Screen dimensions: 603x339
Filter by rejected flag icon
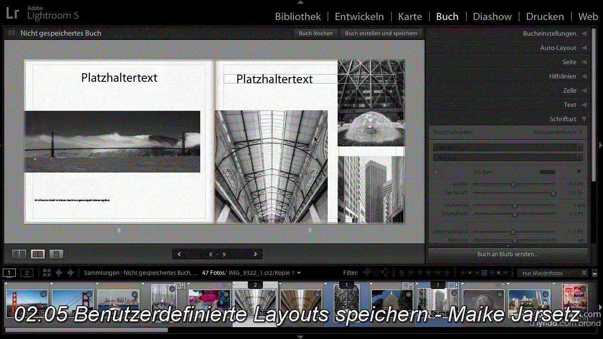pyautogui.click(x=385, y=273)
